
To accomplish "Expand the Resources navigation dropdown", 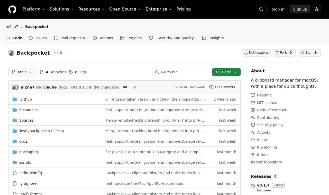I will (91, 9).
